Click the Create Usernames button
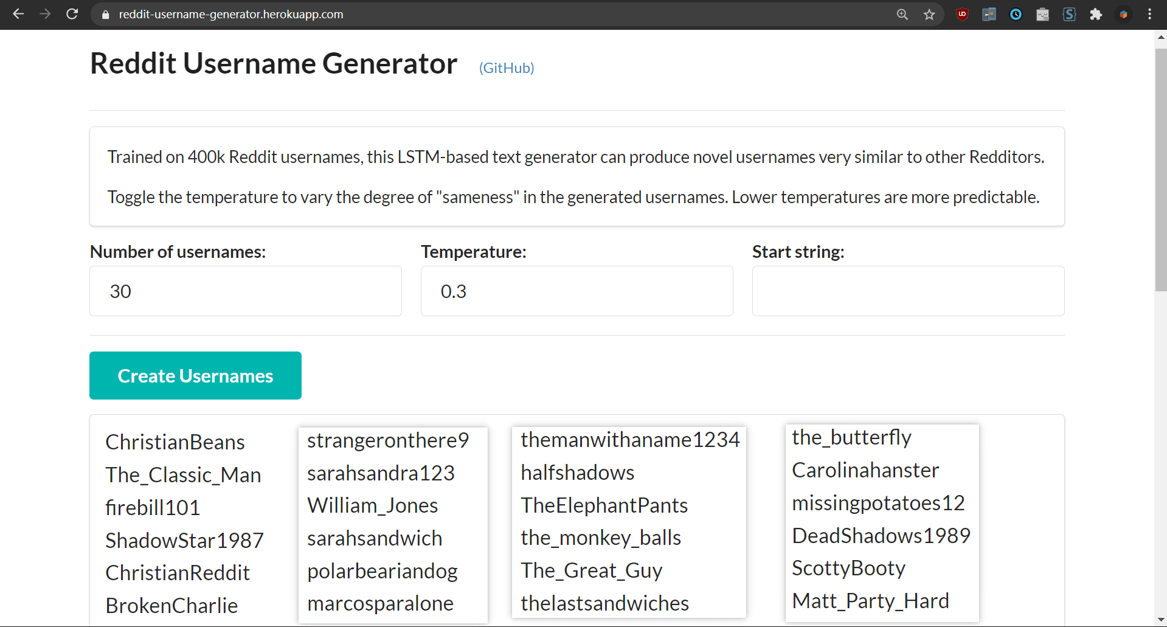The image size is (1167, 627). point(195,376)
